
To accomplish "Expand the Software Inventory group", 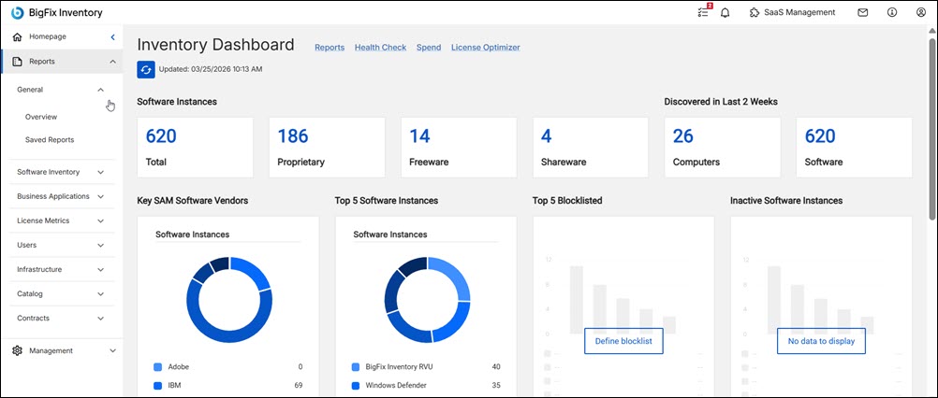I will tap(100, 172).
